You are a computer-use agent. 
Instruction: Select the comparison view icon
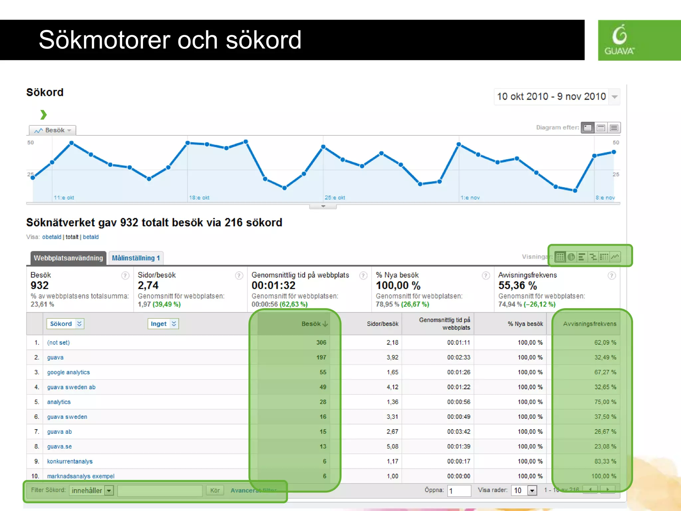click(x=593, y=257)
